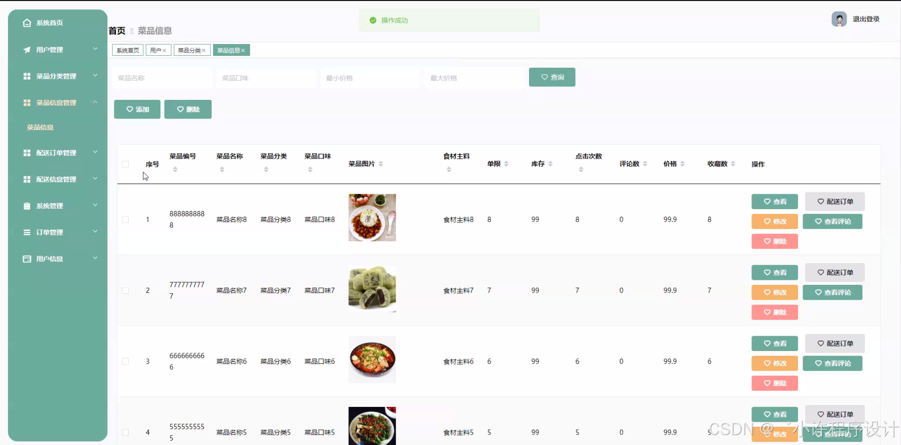Sort by 食材主料 column arrows

[449, 170]
